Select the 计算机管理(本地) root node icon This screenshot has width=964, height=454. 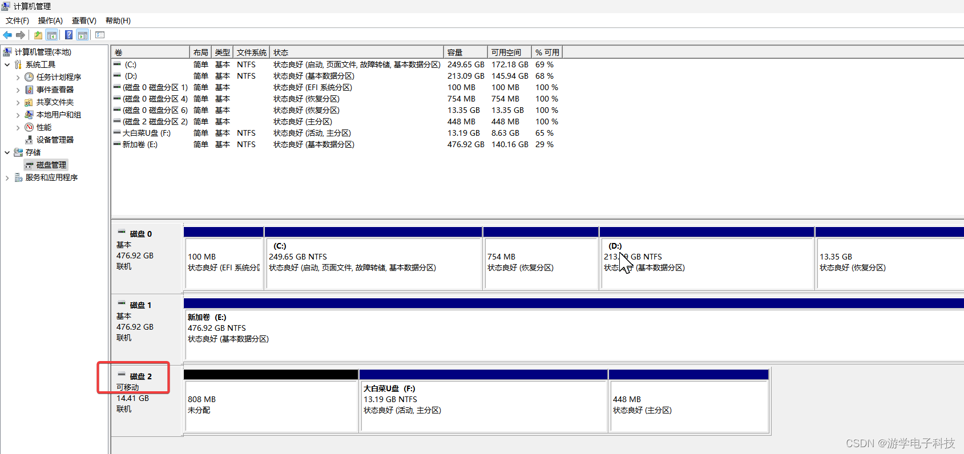tap(7, 52)
